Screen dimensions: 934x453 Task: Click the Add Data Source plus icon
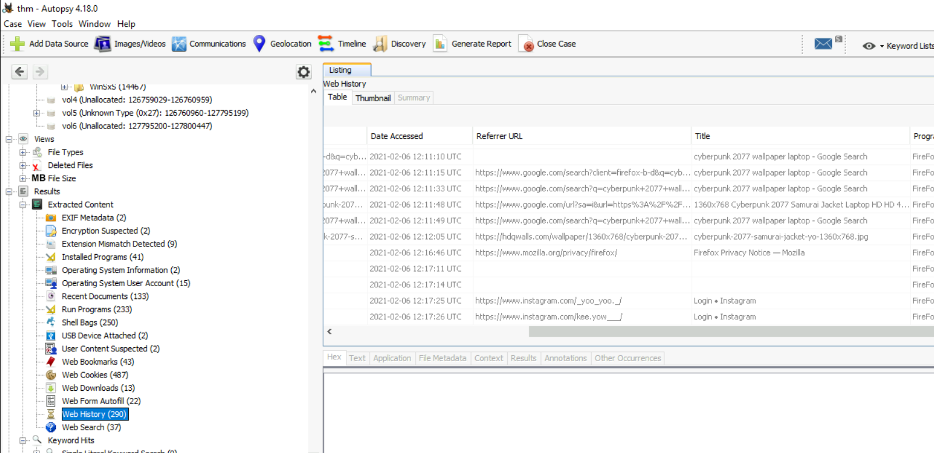tap(17, 44)
